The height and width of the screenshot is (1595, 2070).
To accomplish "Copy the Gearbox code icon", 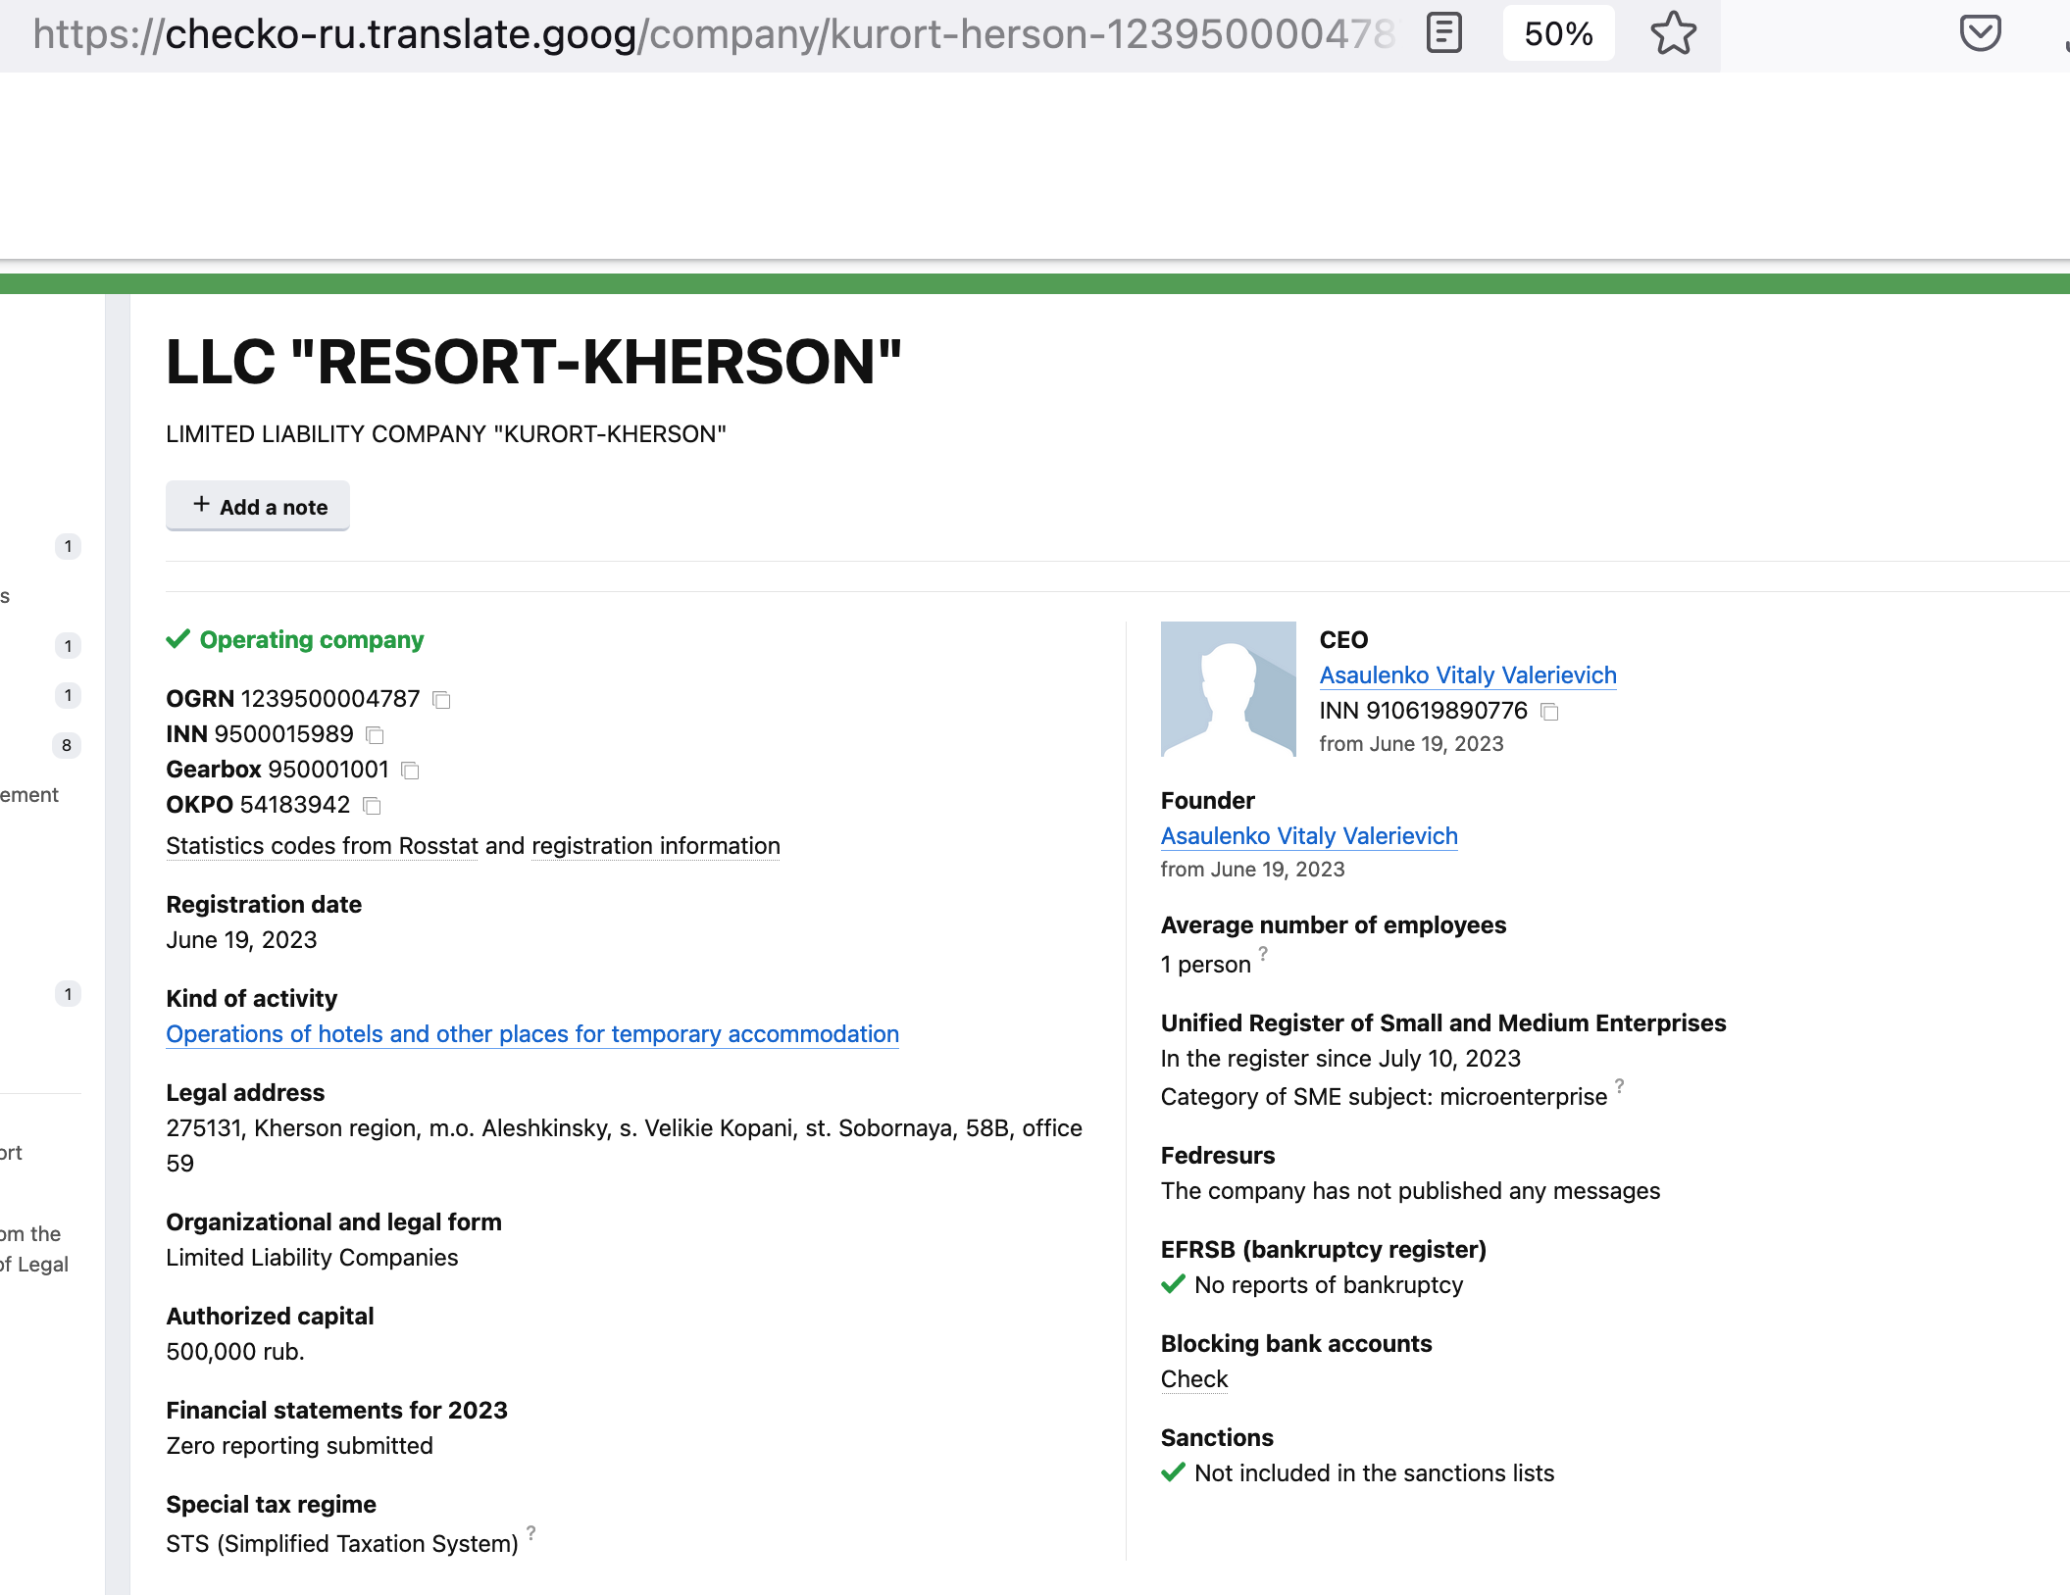I will [411, 771].
